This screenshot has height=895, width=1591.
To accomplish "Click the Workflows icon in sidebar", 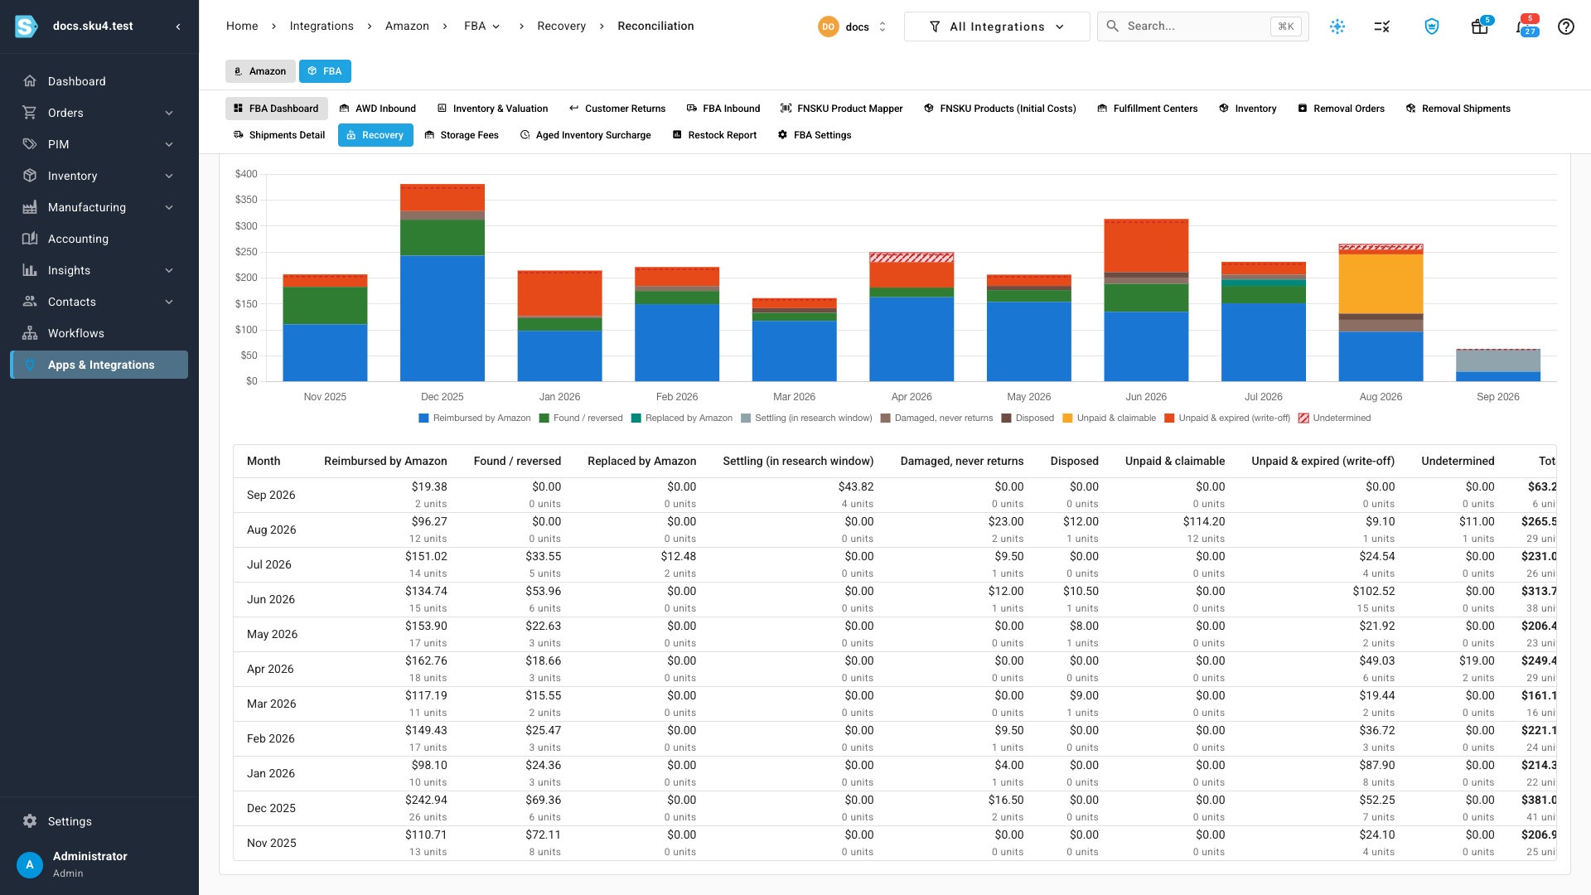I will point(30,333).
